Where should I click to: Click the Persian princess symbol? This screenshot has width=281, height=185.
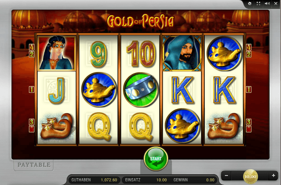click(57, 53)
